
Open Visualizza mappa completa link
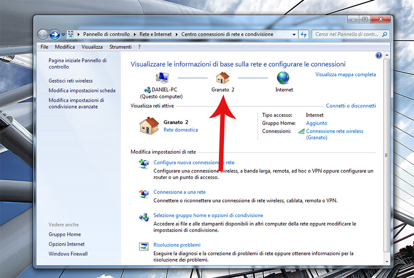(345, 75)
